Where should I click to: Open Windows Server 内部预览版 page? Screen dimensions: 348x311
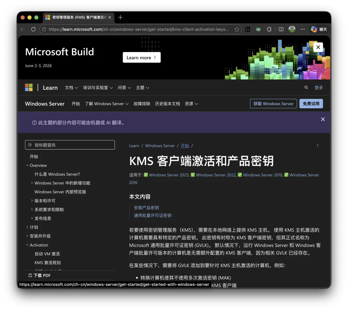click(x=60, y=192)
